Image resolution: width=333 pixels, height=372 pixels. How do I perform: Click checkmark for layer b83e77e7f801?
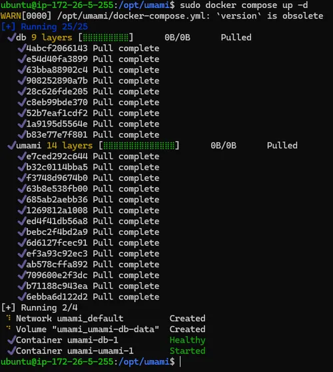21,134
